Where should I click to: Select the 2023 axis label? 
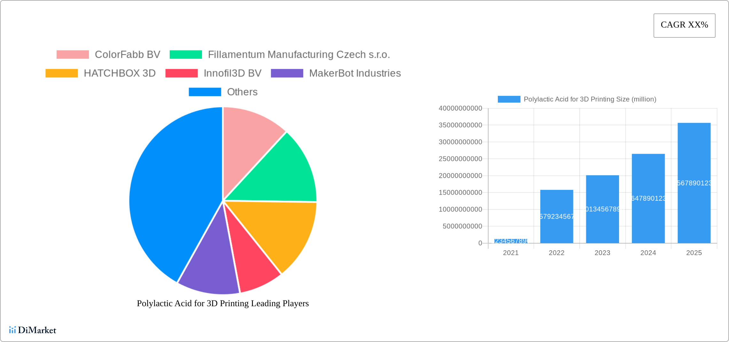(602, 253)
